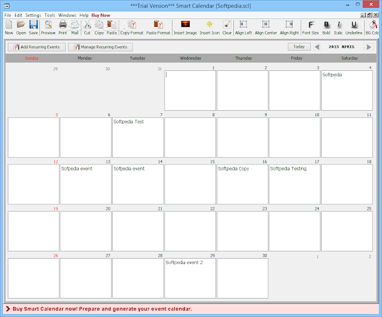The image size is (382, 317).
Task: Click Manage Recurring Events button
Action: coord(100,47)
